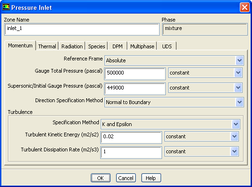Open the Turbulent Dissipation Rate constant dropdown
Viewport: 252px width, 187px height.
coord(201,151)
